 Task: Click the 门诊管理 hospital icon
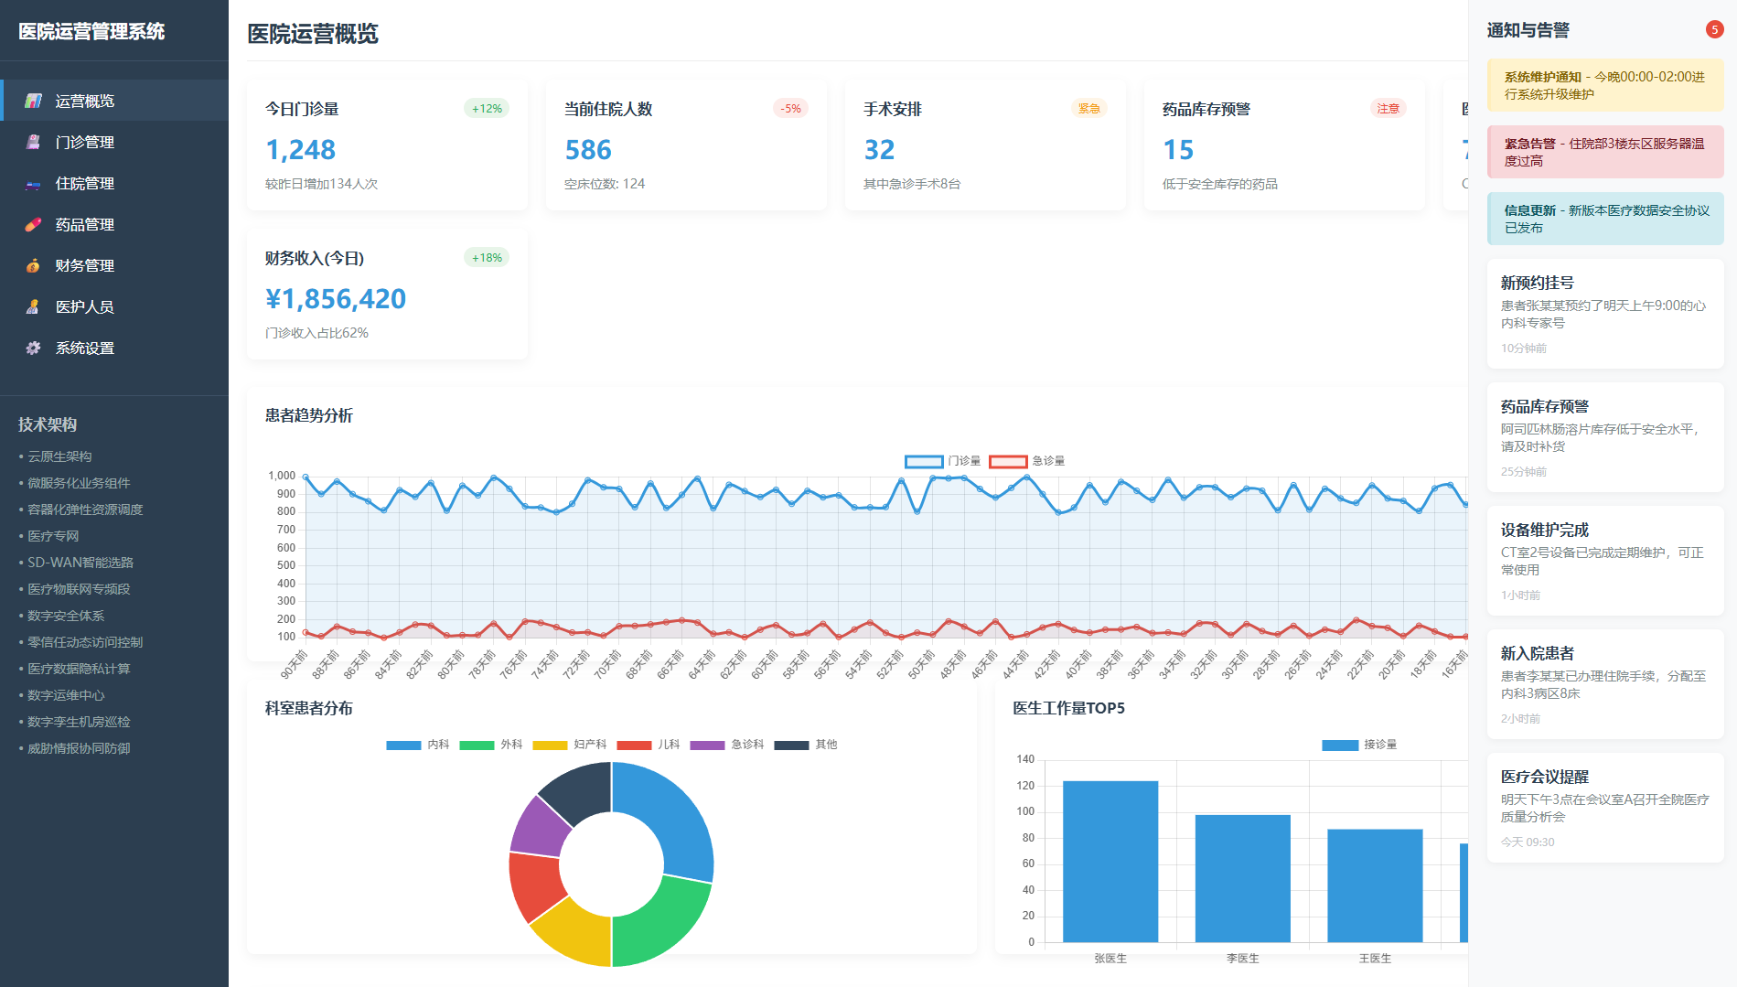33,142
